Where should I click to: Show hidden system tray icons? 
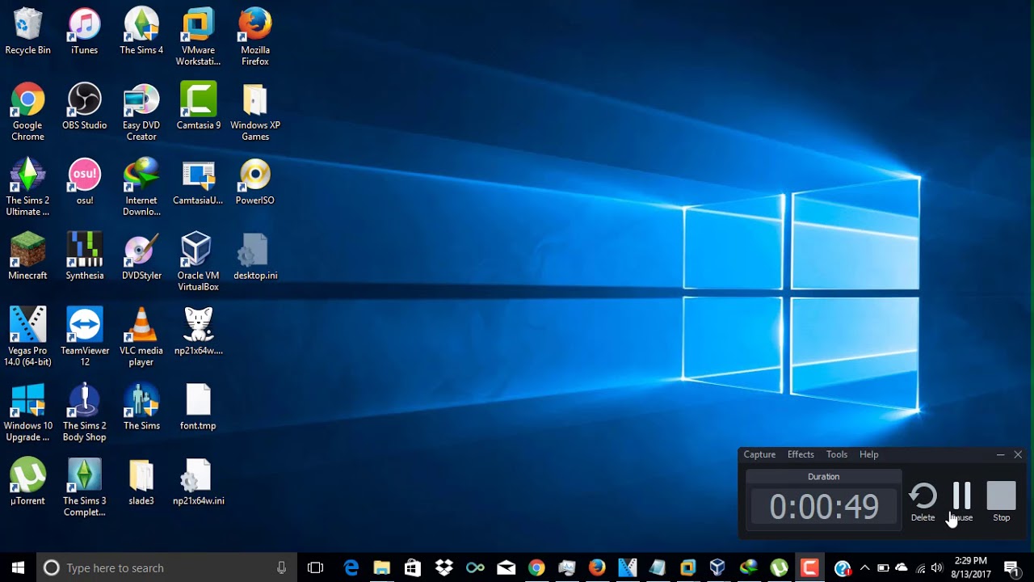point(864,567)
